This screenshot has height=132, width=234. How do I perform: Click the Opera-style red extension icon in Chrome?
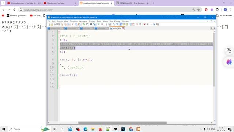pyautogui.click(x=206, y=10)
